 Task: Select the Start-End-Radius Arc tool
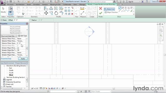click(x=120, y=11)
